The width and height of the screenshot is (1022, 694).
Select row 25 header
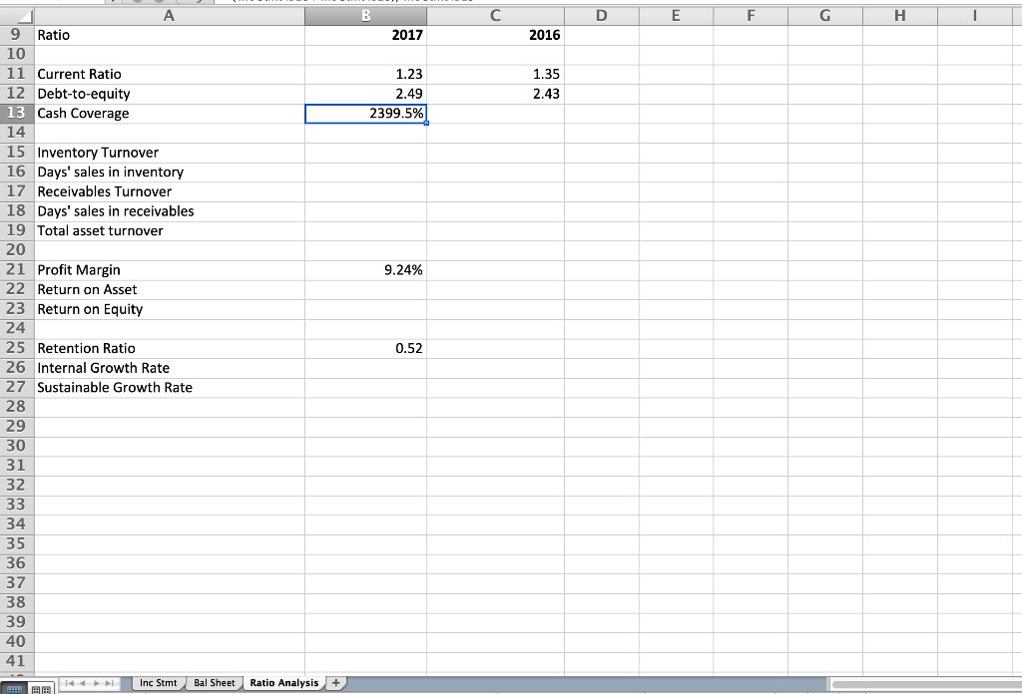17,348
